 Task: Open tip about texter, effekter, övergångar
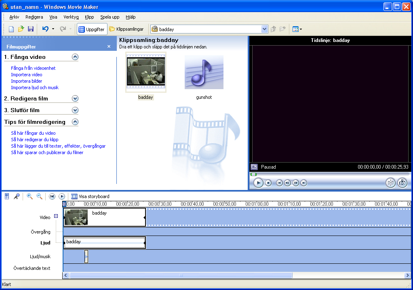[x=58, y=146]
